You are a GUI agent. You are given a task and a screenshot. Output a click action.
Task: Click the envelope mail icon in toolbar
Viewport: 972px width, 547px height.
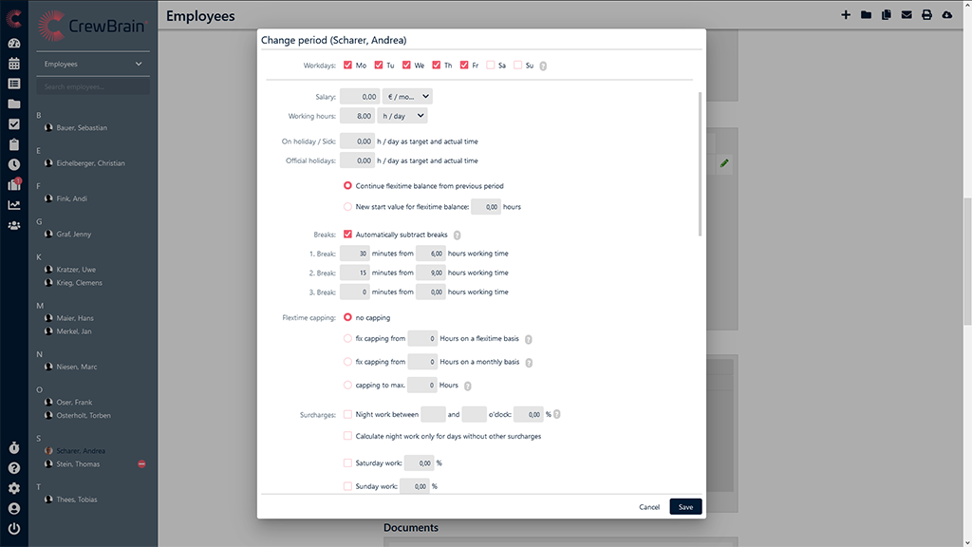pos(907,15)
